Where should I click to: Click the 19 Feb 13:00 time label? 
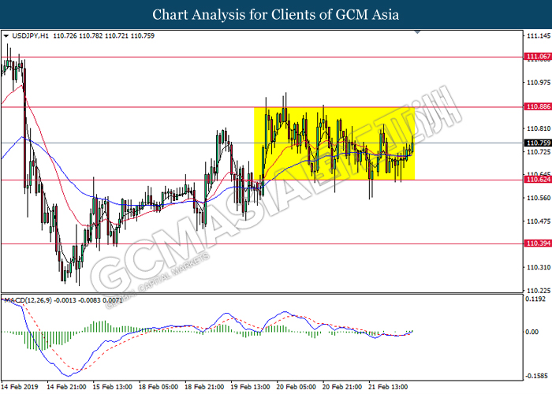click(250, 387)
